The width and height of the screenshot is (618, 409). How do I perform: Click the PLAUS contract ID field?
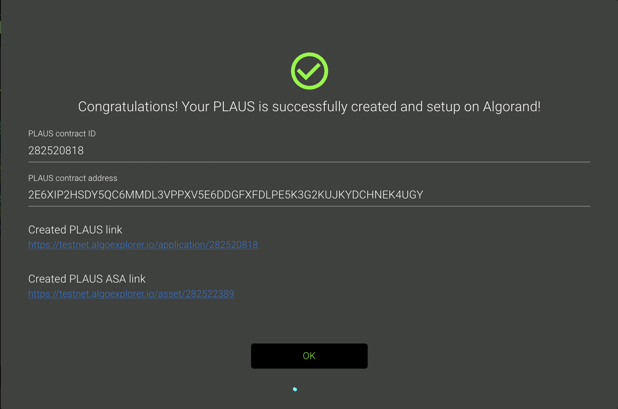[309, 151]
